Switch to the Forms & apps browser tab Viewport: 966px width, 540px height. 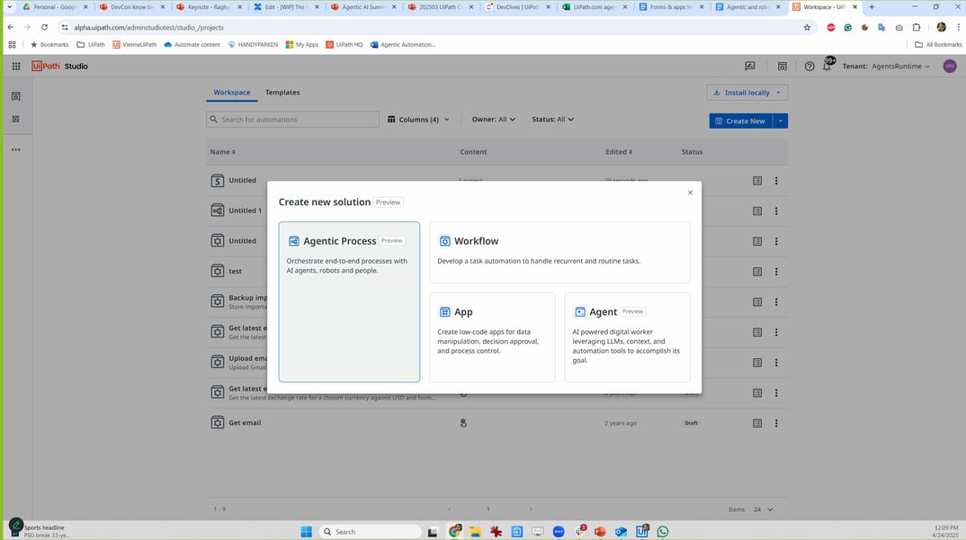670,7
